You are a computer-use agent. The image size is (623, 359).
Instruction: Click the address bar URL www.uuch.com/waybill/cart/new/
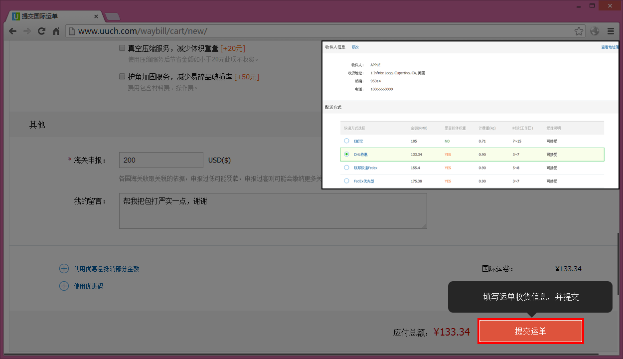(x=143, y=31)
